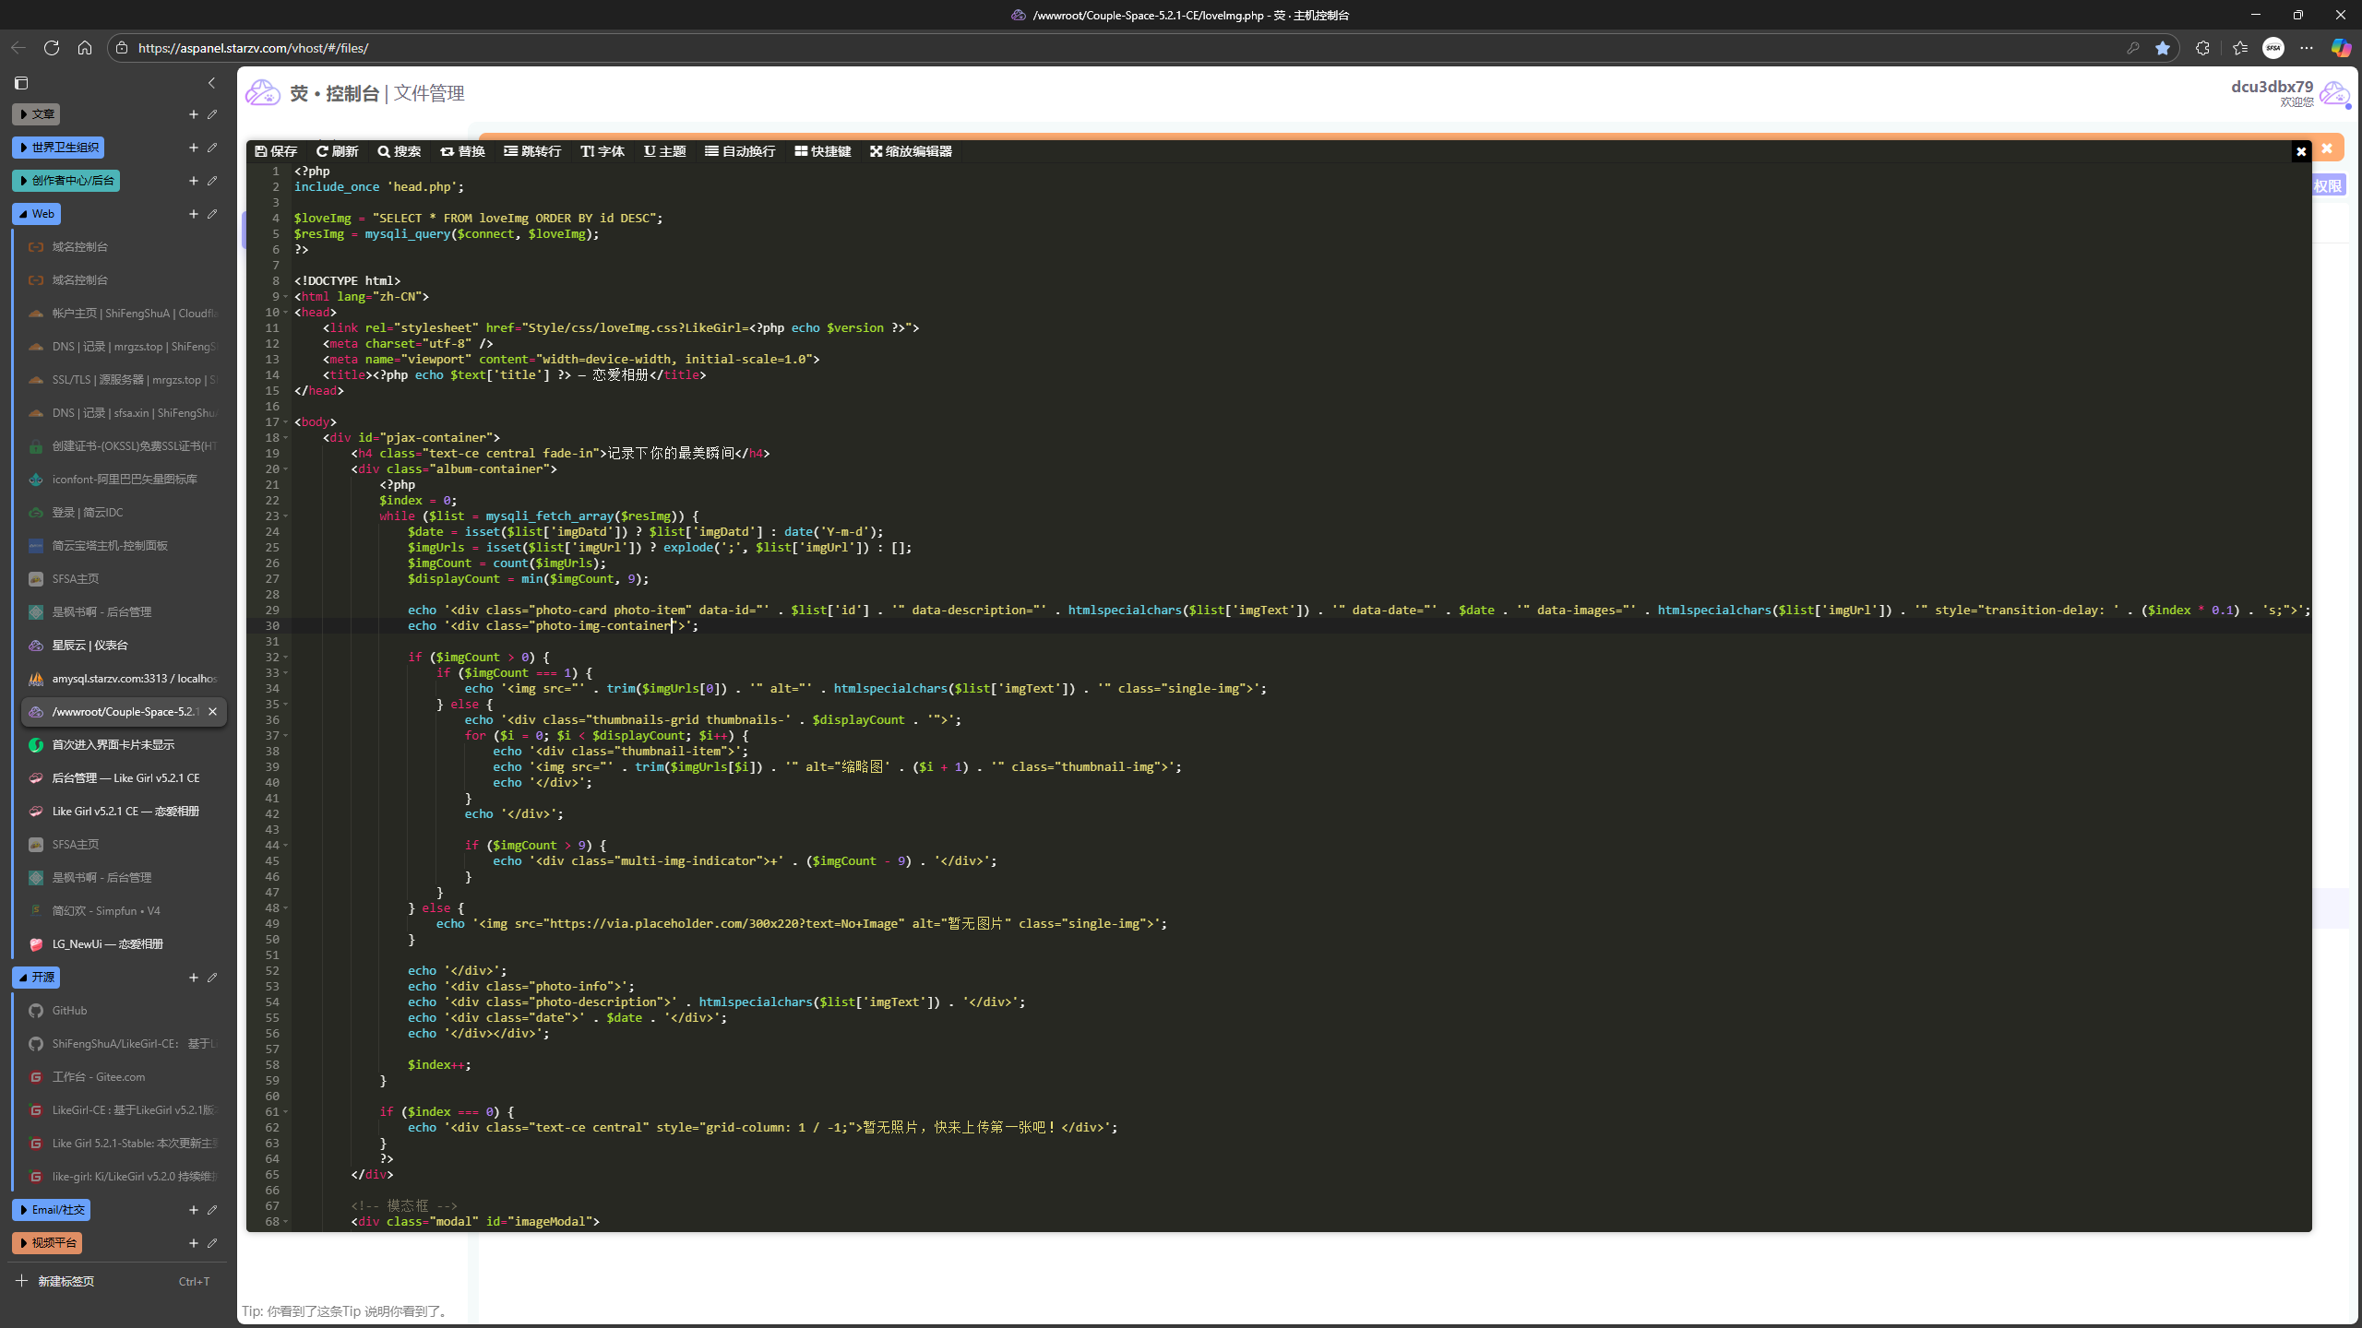Open the Search (搜索) tool
The width and height of the screenshot is (2362, 1328).
[399, 151]
